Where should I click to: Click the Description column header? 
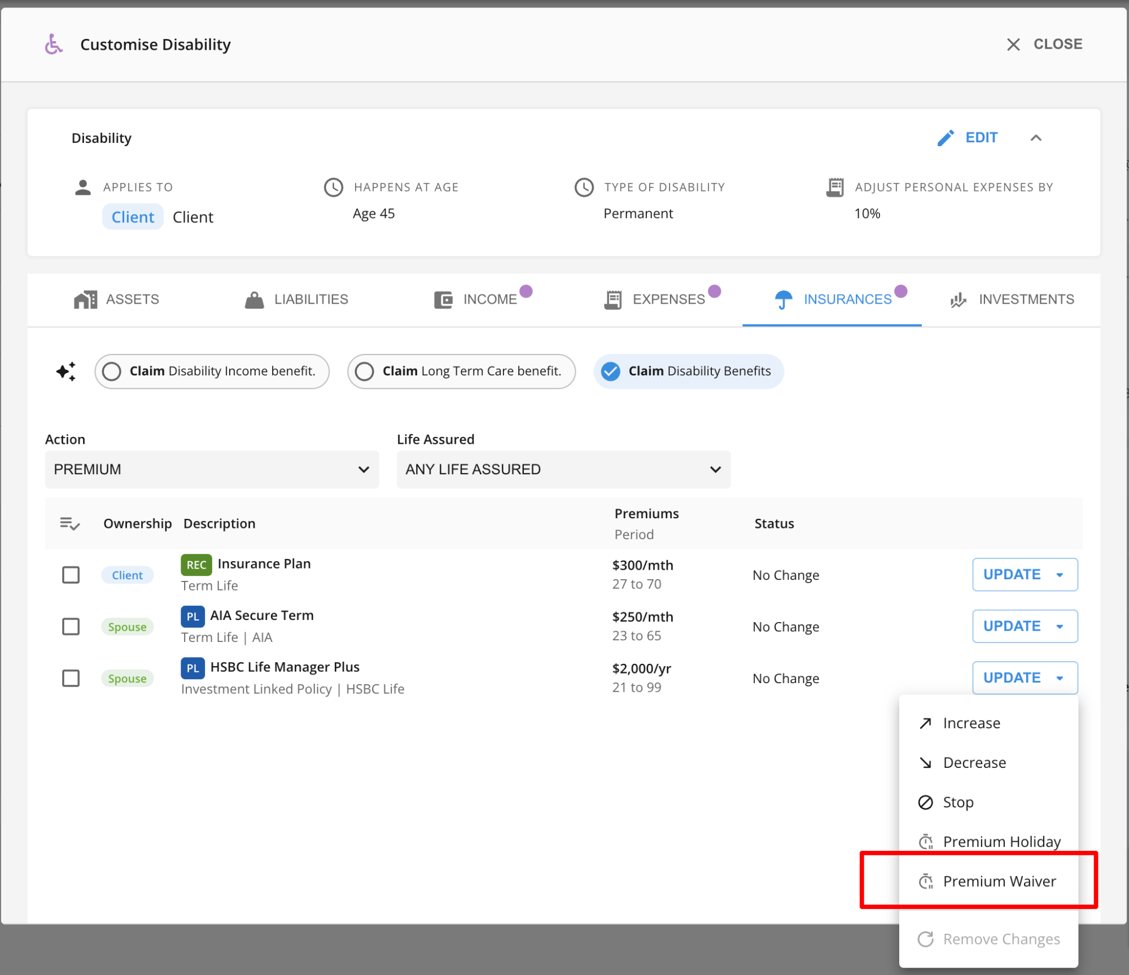[220, 523]
